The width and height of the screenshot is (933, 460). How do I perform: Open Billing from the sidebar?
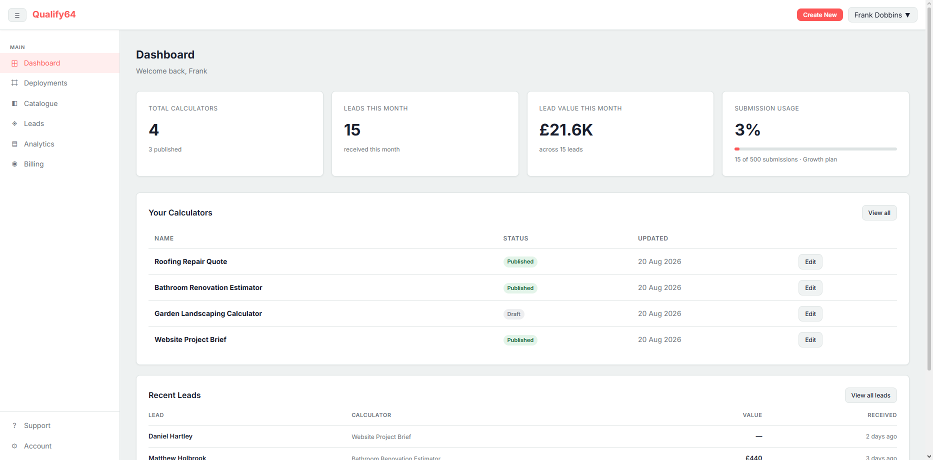[59, 164]
